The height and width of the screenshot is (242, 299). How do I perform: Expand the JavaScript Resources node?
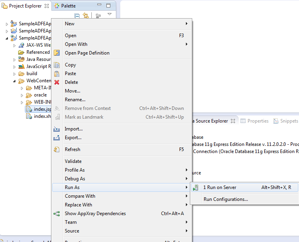15,67
